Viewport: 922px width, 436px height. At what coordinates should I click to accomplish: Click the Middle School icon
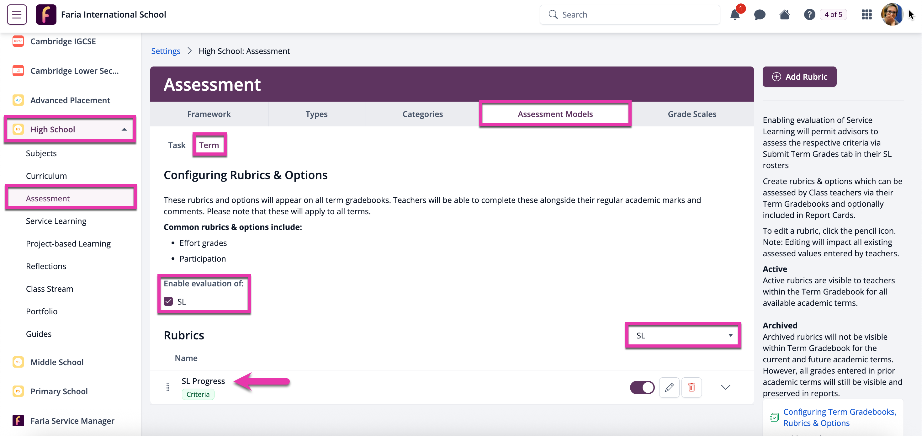click(18, 362)
